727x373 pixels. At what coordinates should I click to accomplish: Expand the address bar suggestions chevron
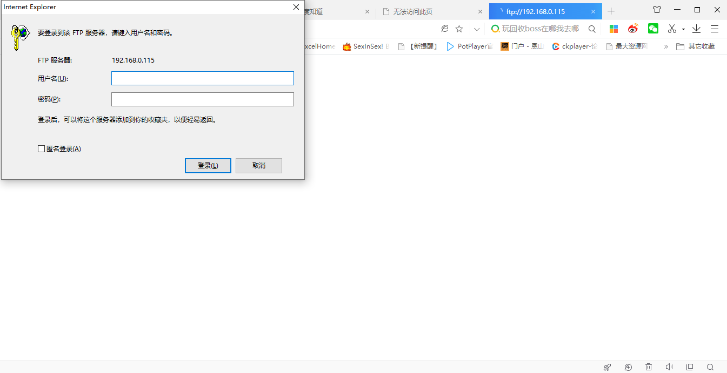click(x=476, y=29)
